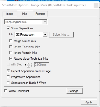Switch to the Image tab
This screenshot has width=100, height=107.
coord(9,14)
